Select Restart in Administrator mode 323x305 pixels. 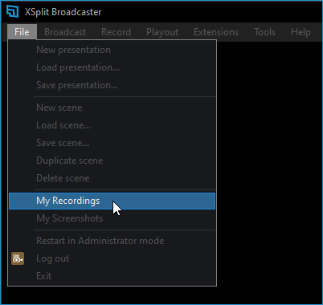coord(112,241)
